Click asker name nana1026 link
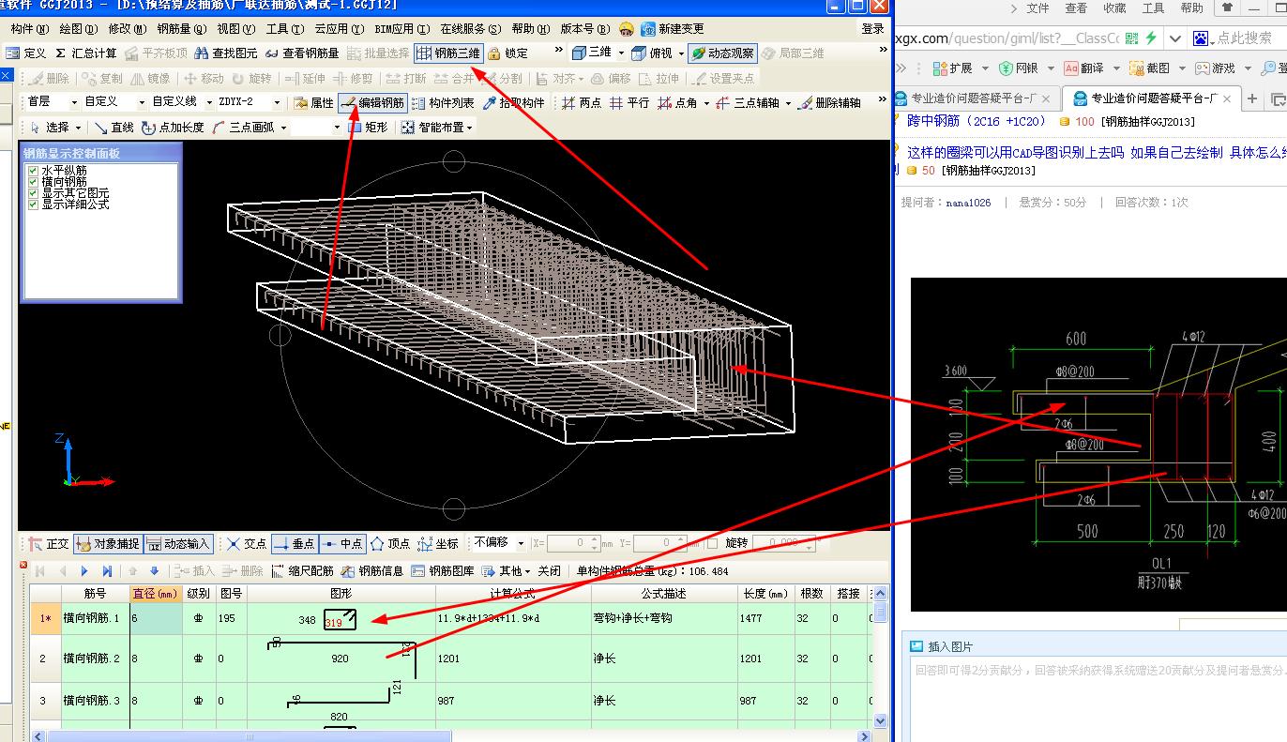This screenshot has height=742, width=1287. click(968, 202)
